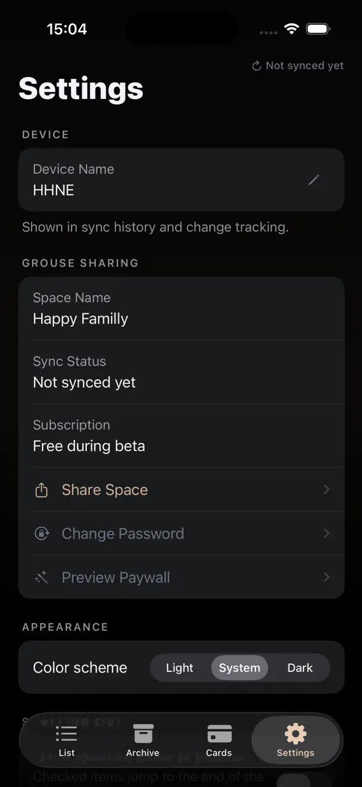Viewport: 362px width, 787px height.
Task: Expand Share Space via its chevron
Action: pos(327,490)
